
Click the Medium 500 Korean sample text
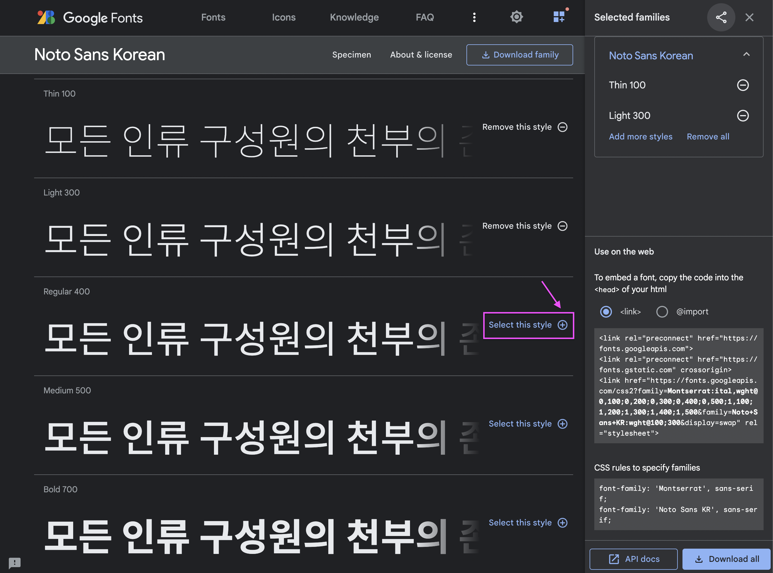click(x=262, y=437)
